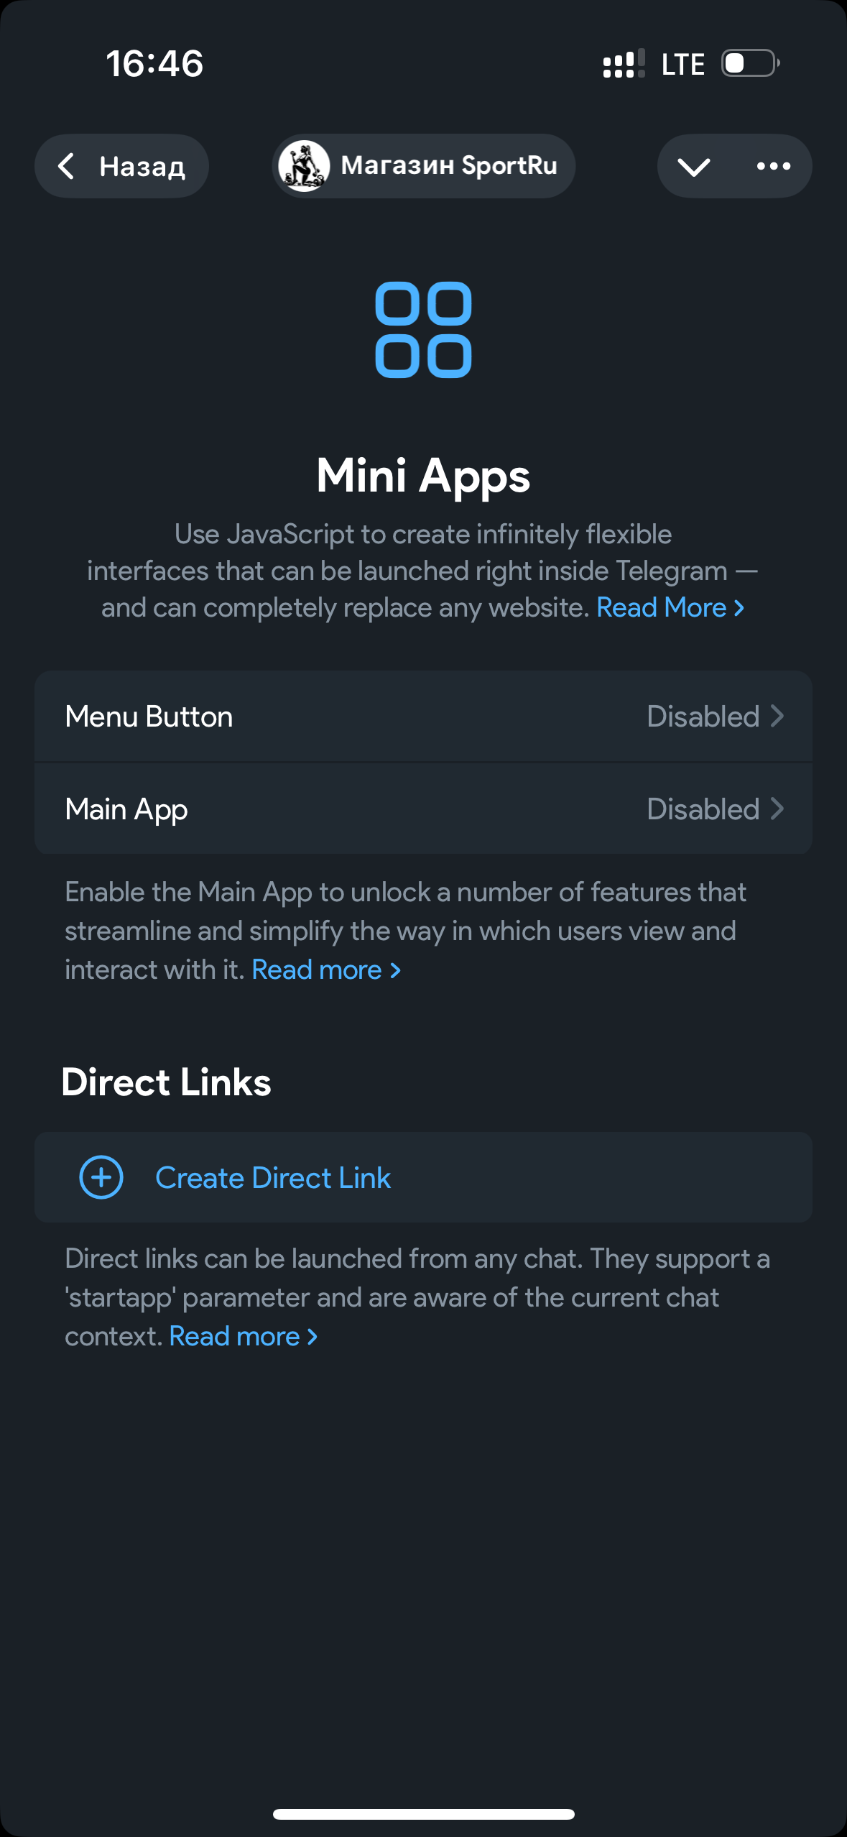Tap the blue Mini Apps grid icon
The width and height of the screenshot is (847, 1837).
[423, 330]
